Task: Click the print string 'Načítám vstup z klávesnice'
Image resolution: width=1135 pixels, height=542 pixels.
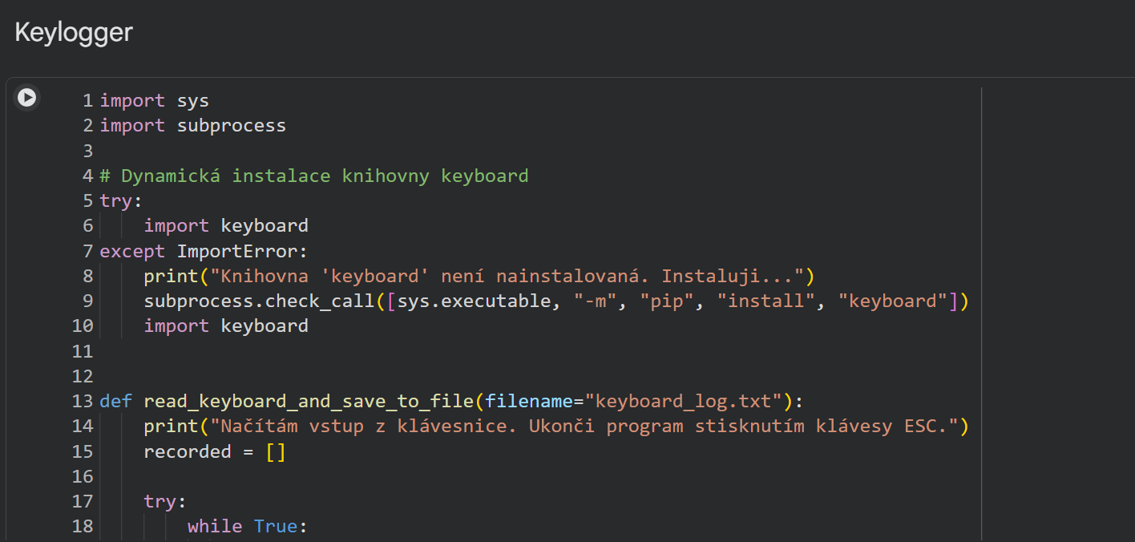Action: click(x=363, y=426)
